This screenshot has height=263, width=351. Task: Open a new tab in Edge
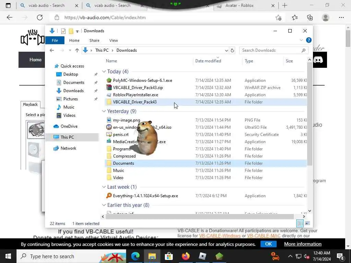[285, 5]
